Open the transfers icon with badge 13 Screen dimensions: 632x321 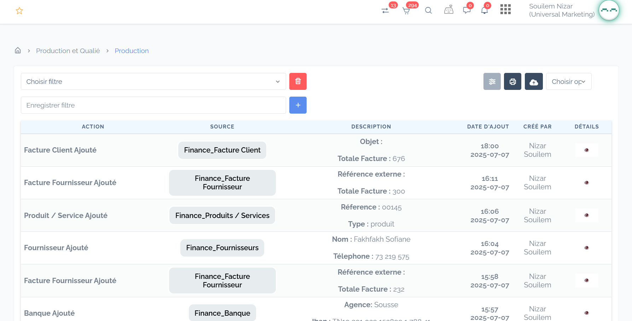385,11
